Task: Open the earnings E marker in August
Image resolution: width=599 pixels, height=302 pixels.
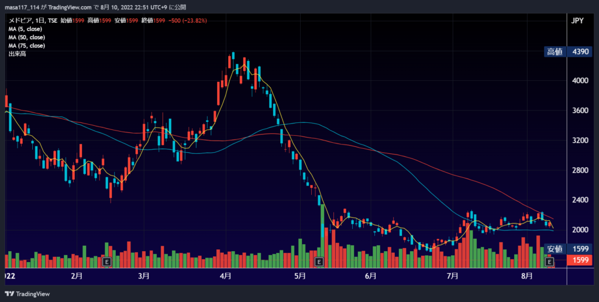Action: 549,262
